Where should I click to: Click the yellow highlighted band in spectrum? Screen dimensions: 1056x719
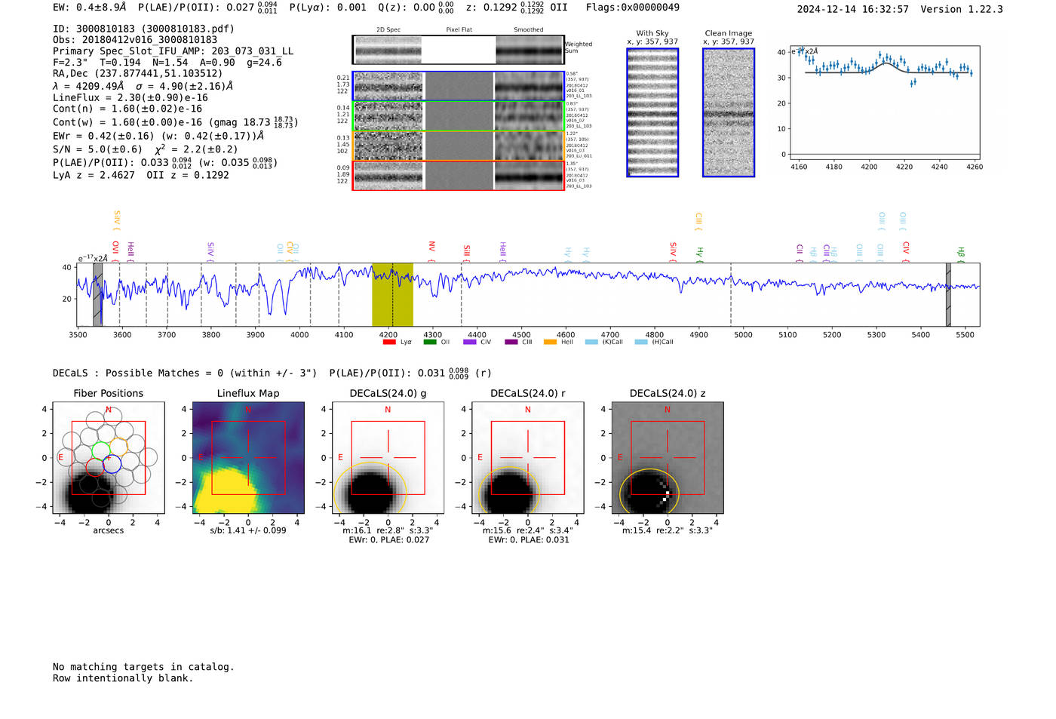(x=392, y=294)
